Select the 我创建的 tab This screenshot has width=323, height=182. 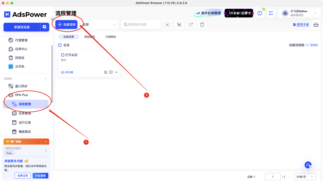[90, 37]
